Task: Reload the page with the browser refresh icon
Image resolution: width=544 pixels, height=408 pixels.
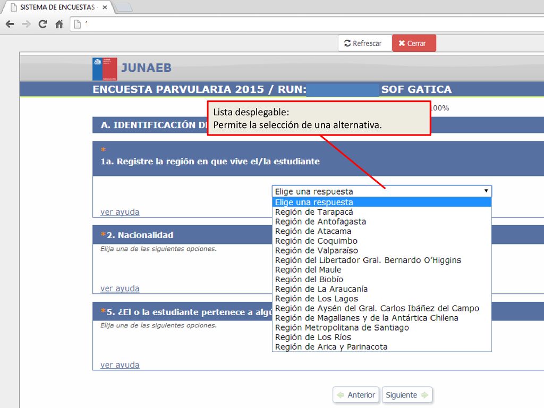Action: point(42,24)
